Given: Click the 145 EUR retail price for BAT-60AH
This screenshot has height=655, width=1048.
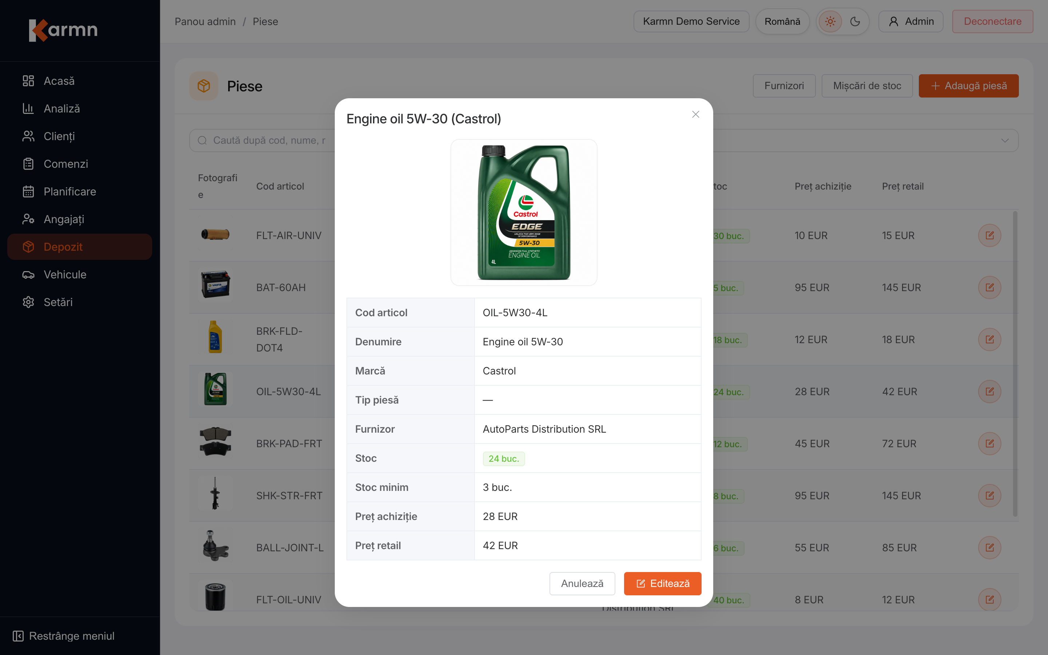Looking at the screenshot, I should [x=902, y=287].
